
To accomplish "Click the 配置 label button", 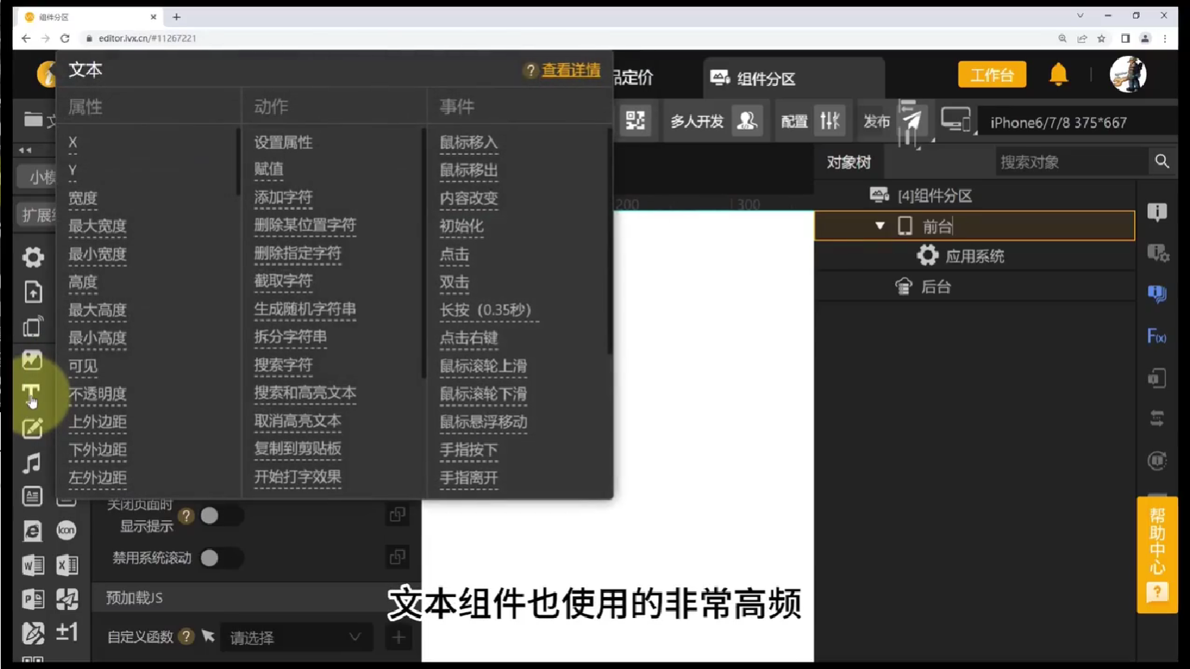I will click(794, 121).
